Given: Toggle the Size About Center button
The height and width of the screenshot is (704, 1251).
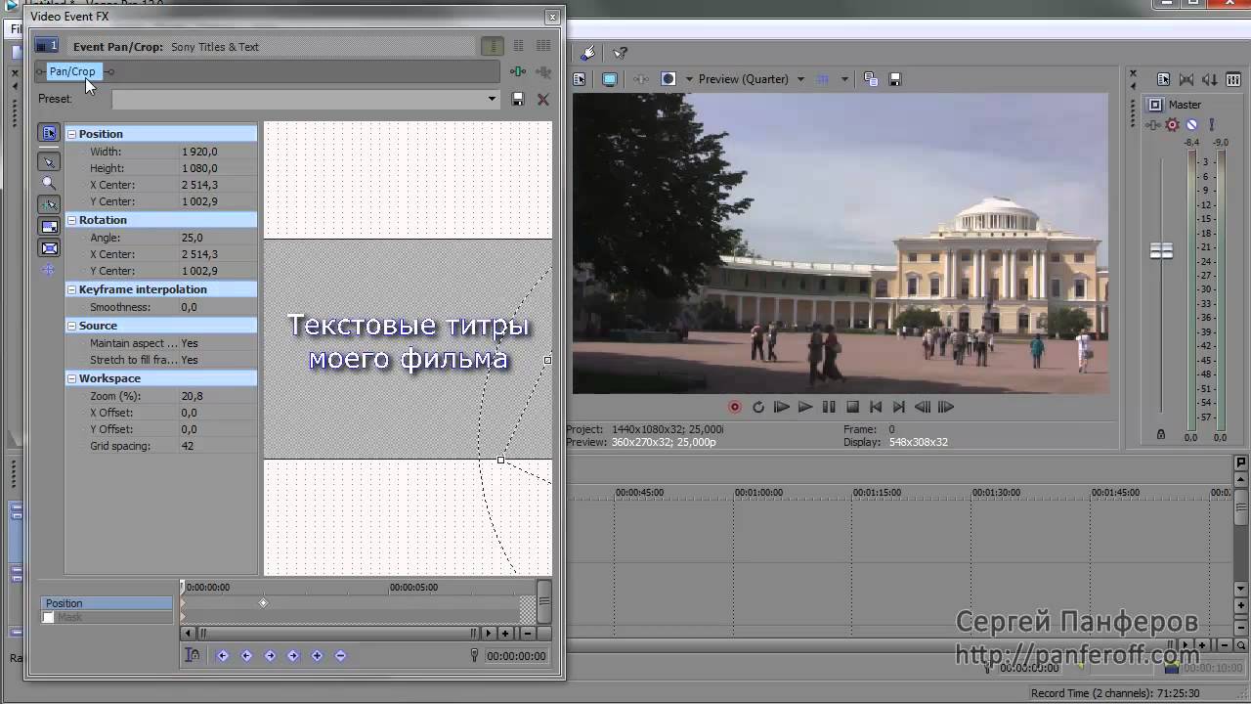Looking at the screenshot, I should [49, 247].
